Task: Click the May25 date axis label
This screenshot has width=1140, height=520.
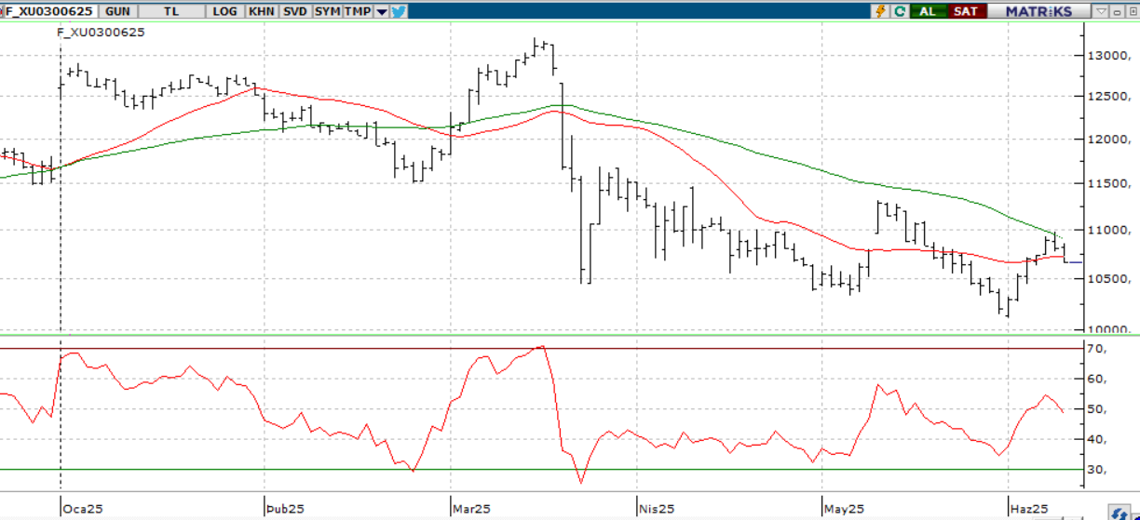Action: click(846, 509)
